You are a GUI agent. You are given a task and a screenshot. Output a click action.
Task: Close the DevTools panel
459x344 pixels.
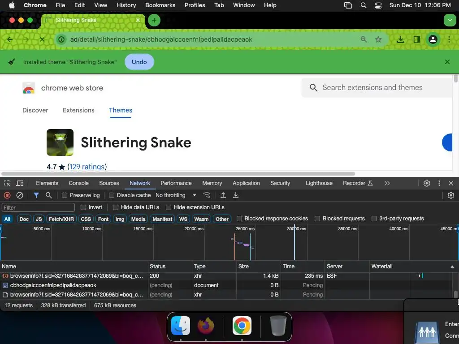pyautogui.click(x=451, y=183)
